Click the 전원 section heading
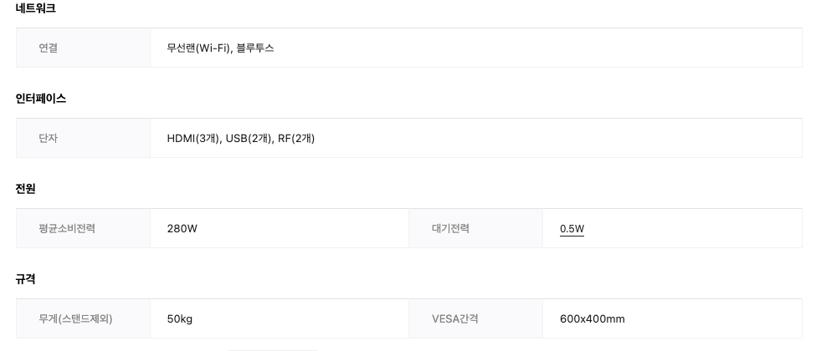The height and width of the screenshot is (351, 816). [x=25, y=189]
